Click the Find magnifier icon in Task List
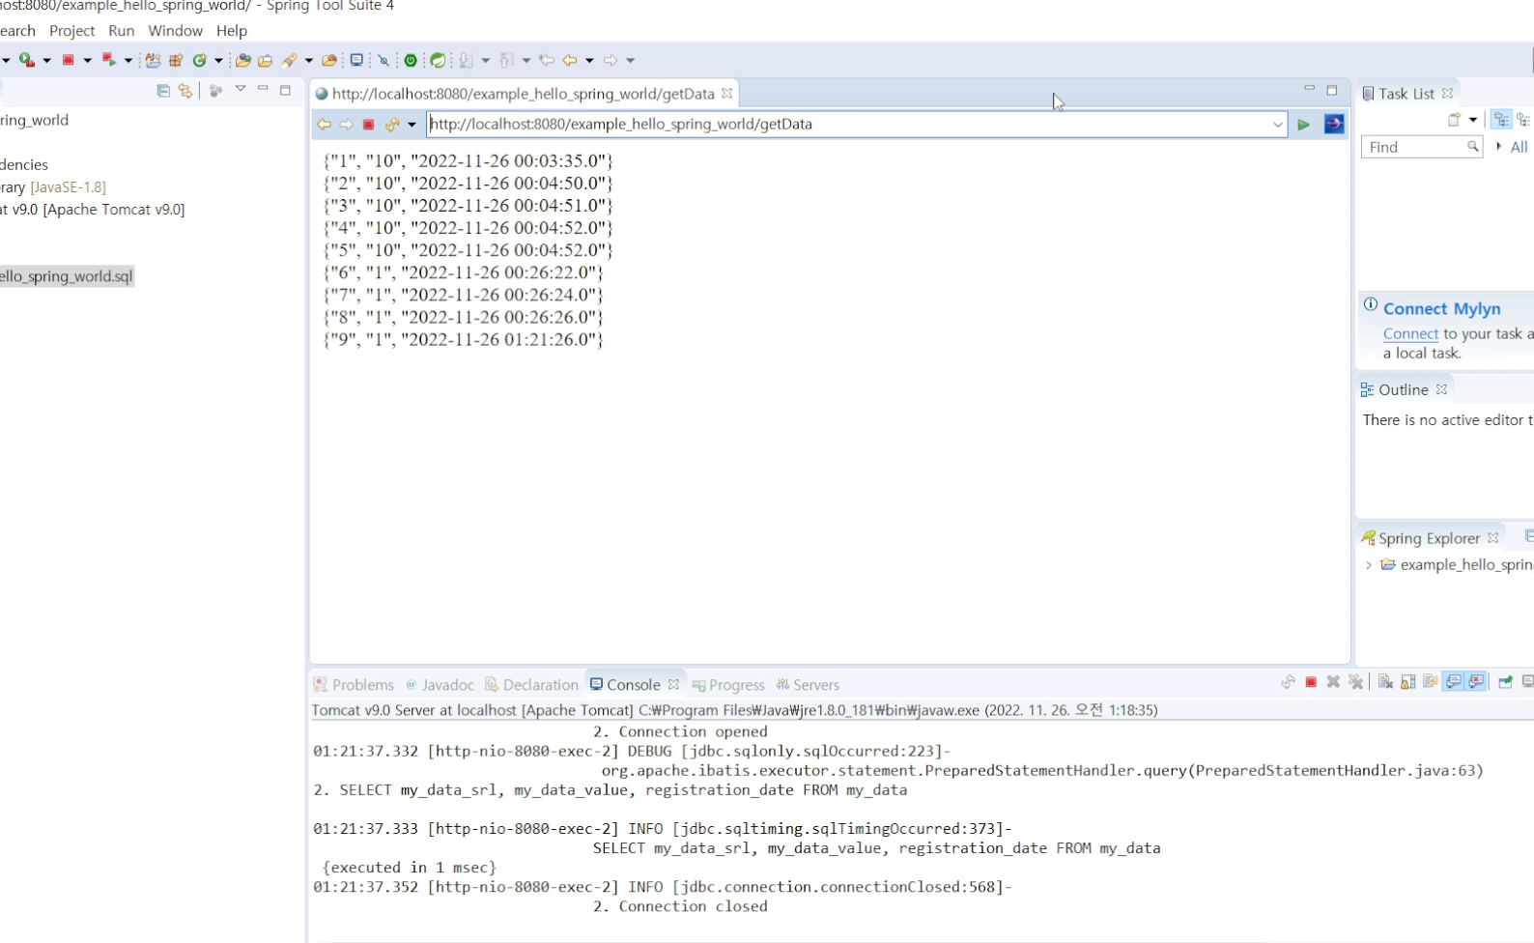This screenshot has height=943, width=1534. [1472, 147]
